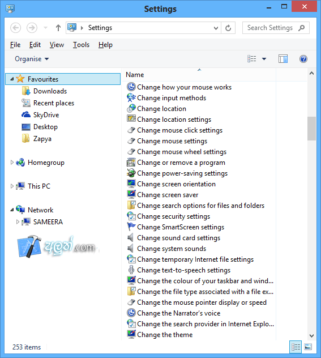The image size is (321, 358).
Task: Click the speaker icon beside Change sound card settings
Action: pyautogui.click(x=130, y=238)
